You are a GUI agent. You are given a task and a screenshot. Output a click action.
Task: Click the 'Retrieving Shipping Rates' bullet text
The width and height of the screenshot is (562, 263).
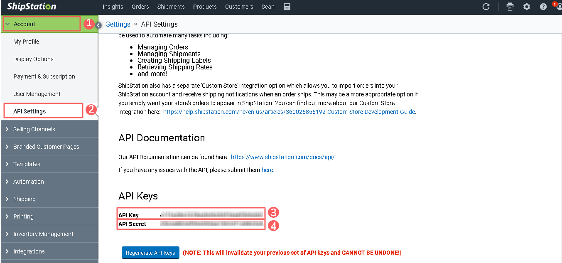coord(175,67)
